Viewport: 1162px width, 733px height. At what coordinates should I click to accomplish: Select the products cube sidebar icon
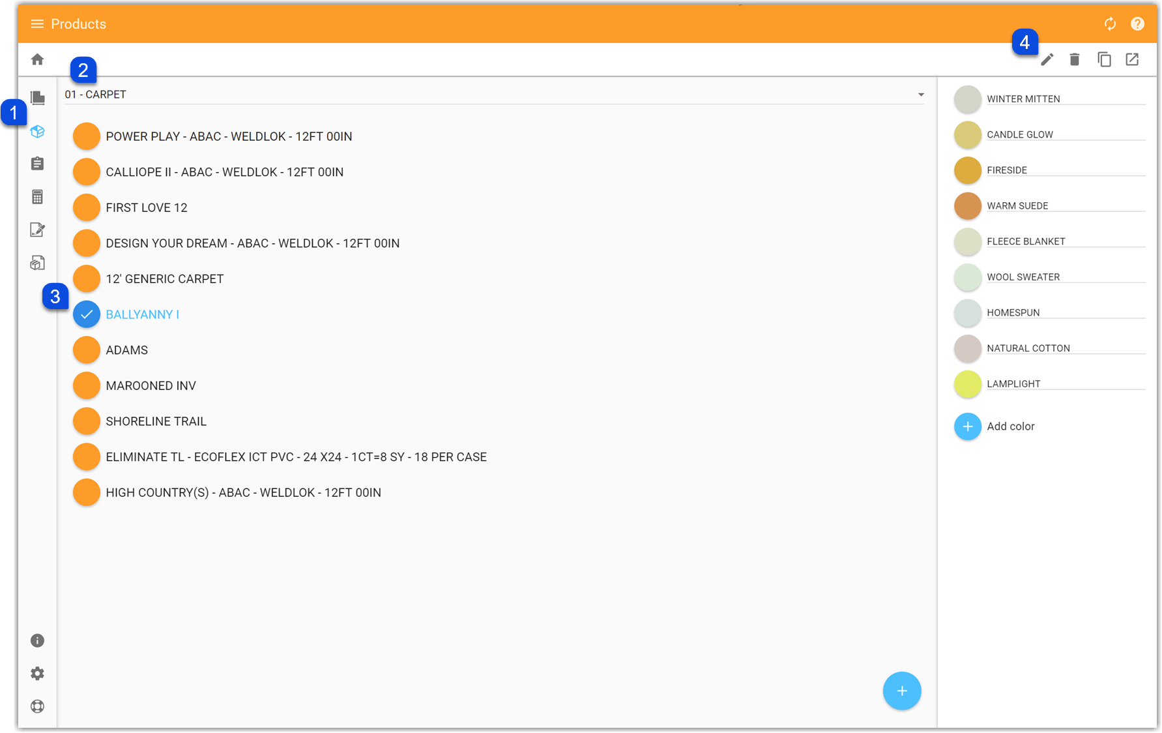tap(38, 131)
